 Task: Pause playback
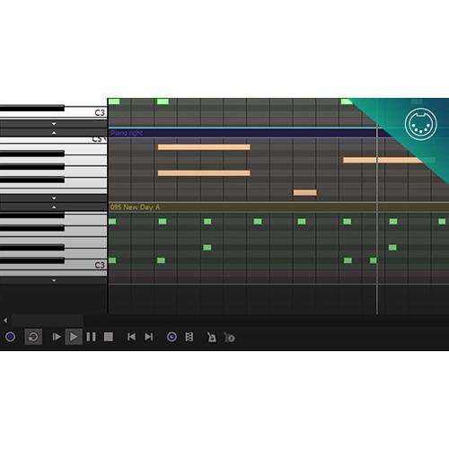coord(91,337)
